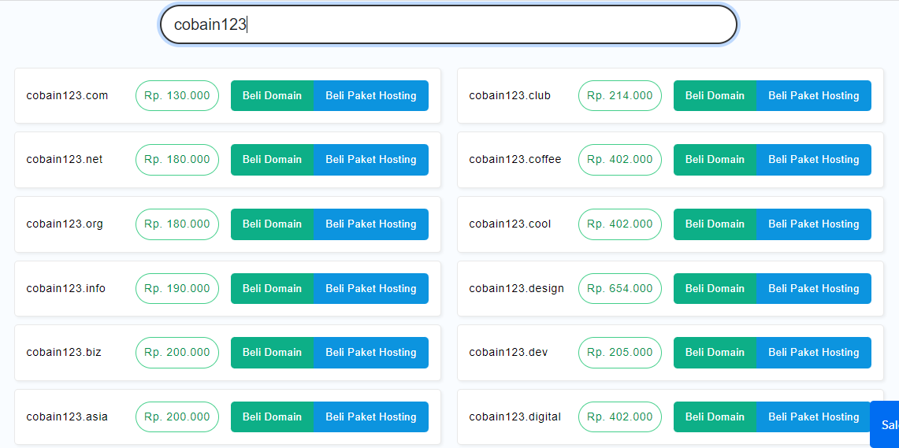Click the cobain123.digital domain name
Viewport: 899px width, 448px height.
coord(515,417)
